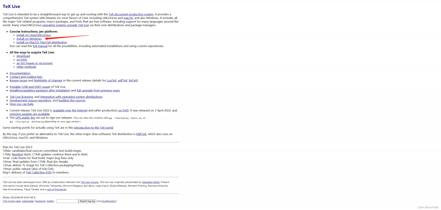The image size is (441, 210).
Task: Open the XeTeX details link
Action: (x=133, y=80)
